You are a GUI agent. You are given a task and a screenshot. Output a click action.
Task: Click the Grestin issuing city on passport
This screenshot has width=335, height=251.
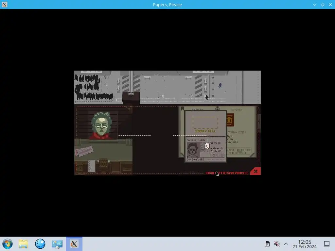coord(215,148)
